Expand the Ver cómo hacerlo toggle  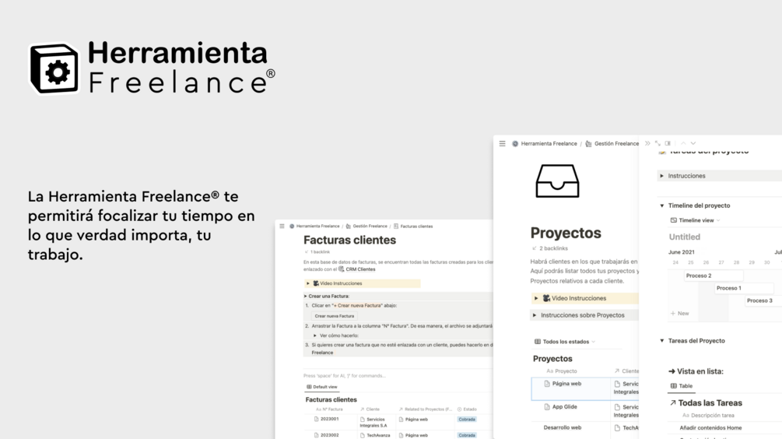pyautogui.click(x=314, y=335)
